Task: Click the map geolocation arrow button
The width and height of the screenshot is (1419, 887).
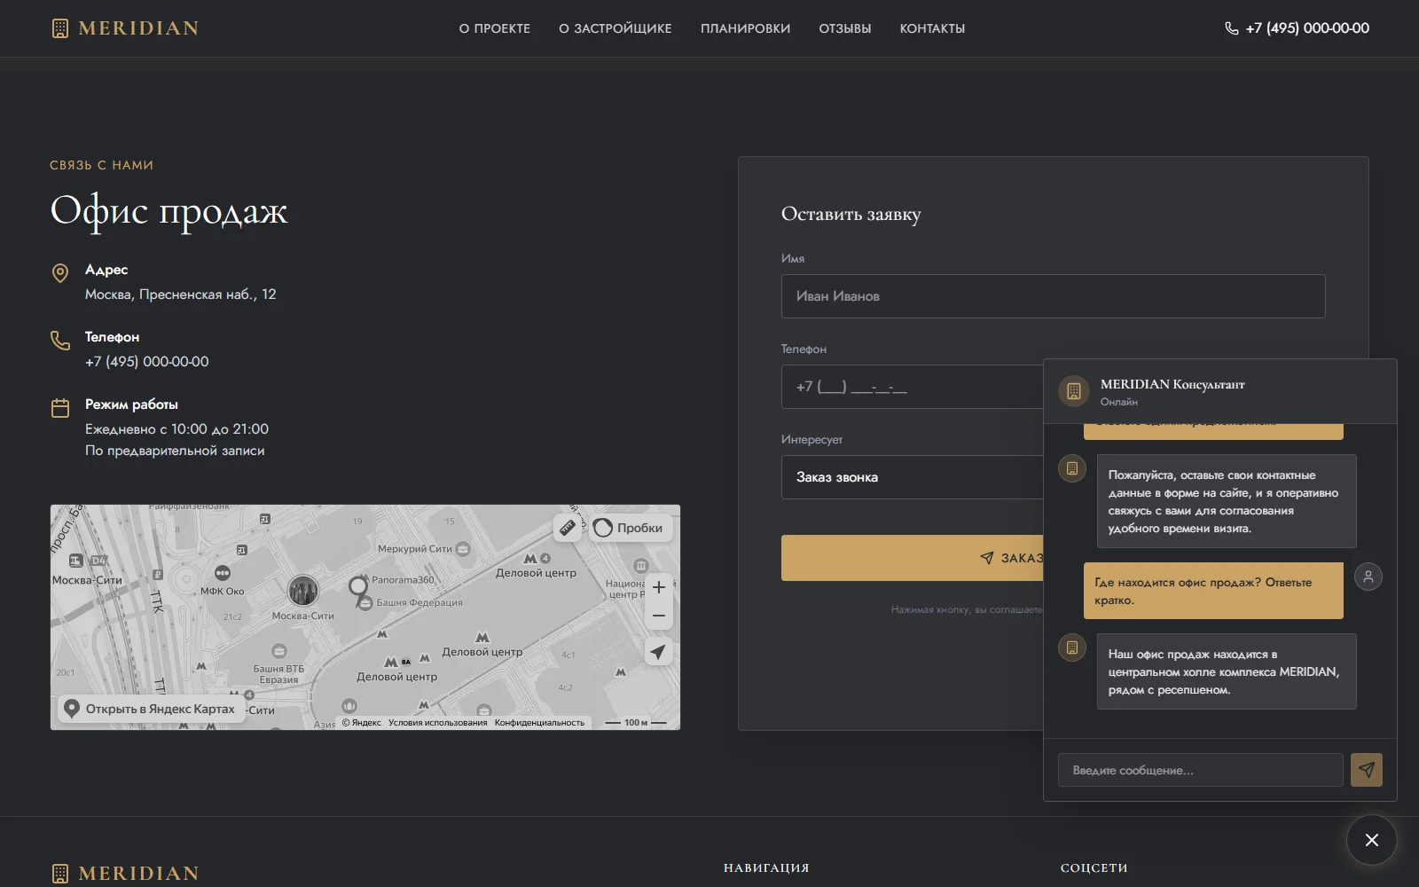Action: 658,652
